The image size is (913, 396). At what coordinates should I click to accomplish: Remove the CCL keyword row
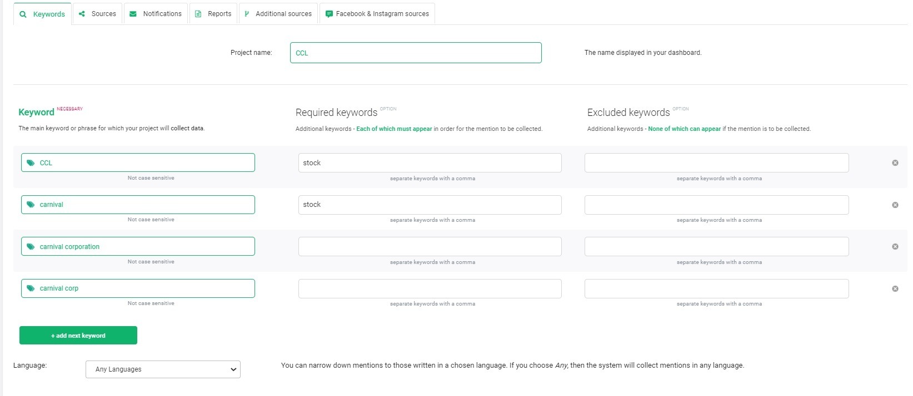(x=895, y=163)
